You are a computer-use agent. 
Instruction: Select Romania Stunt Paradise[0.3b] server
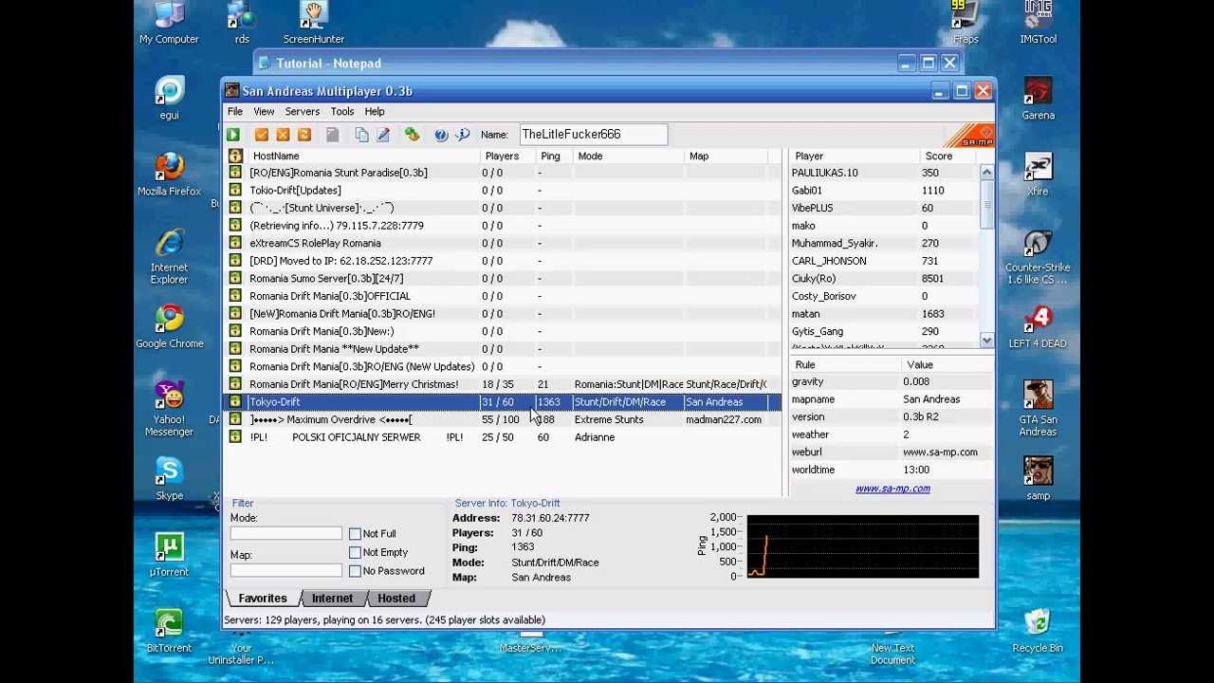tap(503, 173)
